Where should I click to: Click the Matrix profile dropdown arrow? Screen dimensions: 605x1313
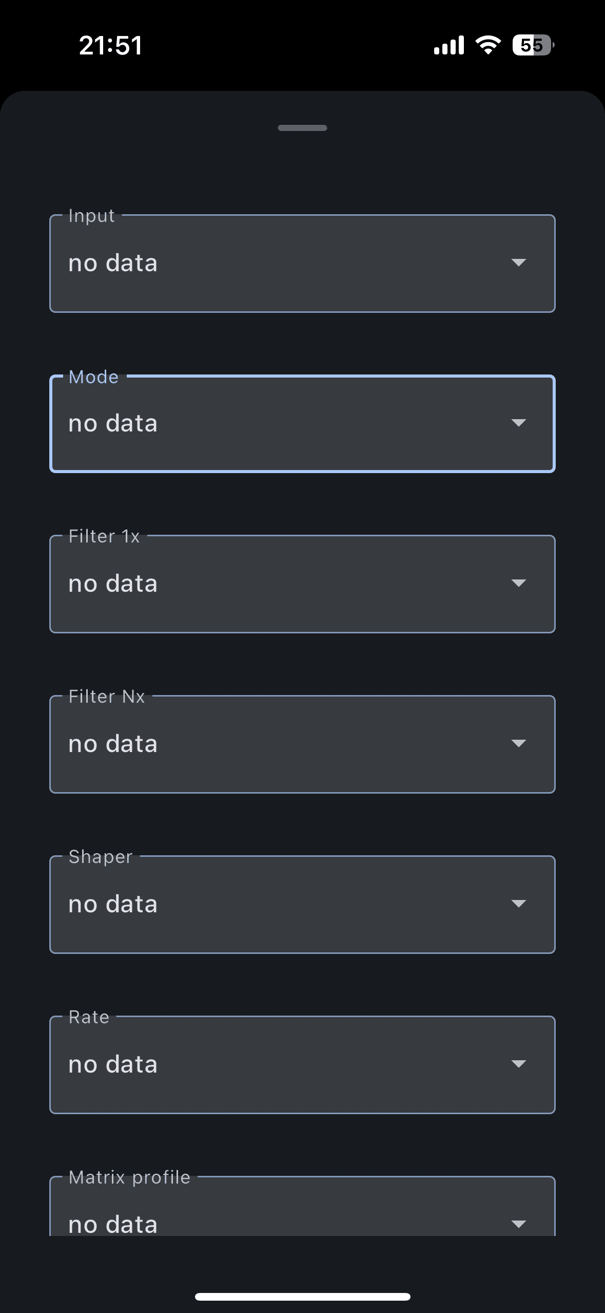pos(519,1224)
